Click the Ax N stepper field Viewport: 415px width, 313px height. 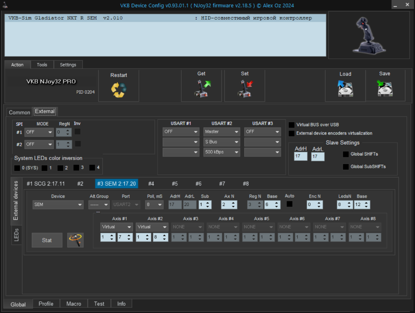coord(229,204)
